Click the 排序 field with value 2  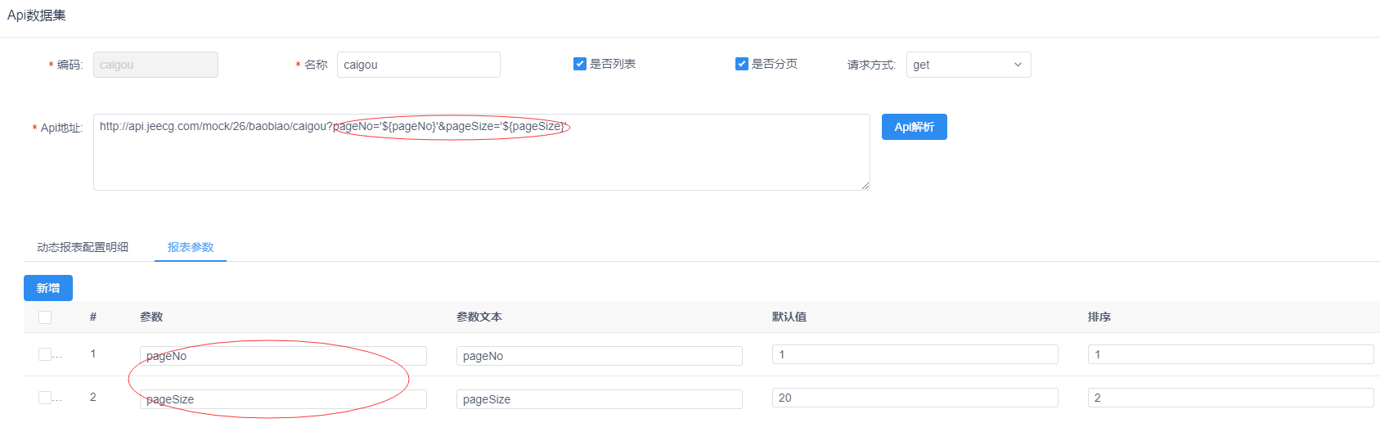coord(1231,398)
